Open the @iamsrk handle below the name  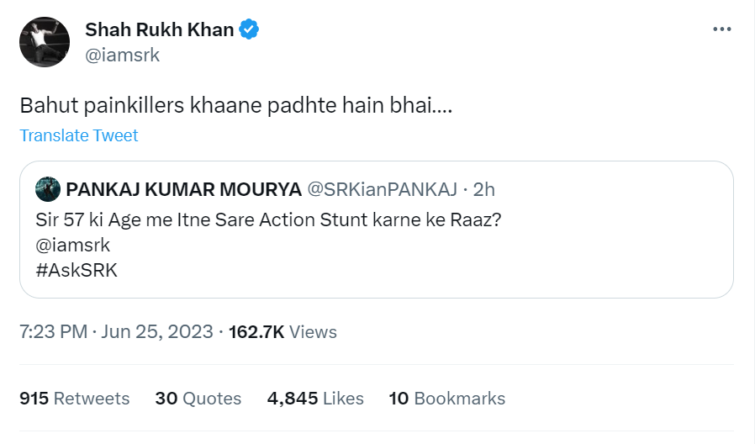coord(122,55)
